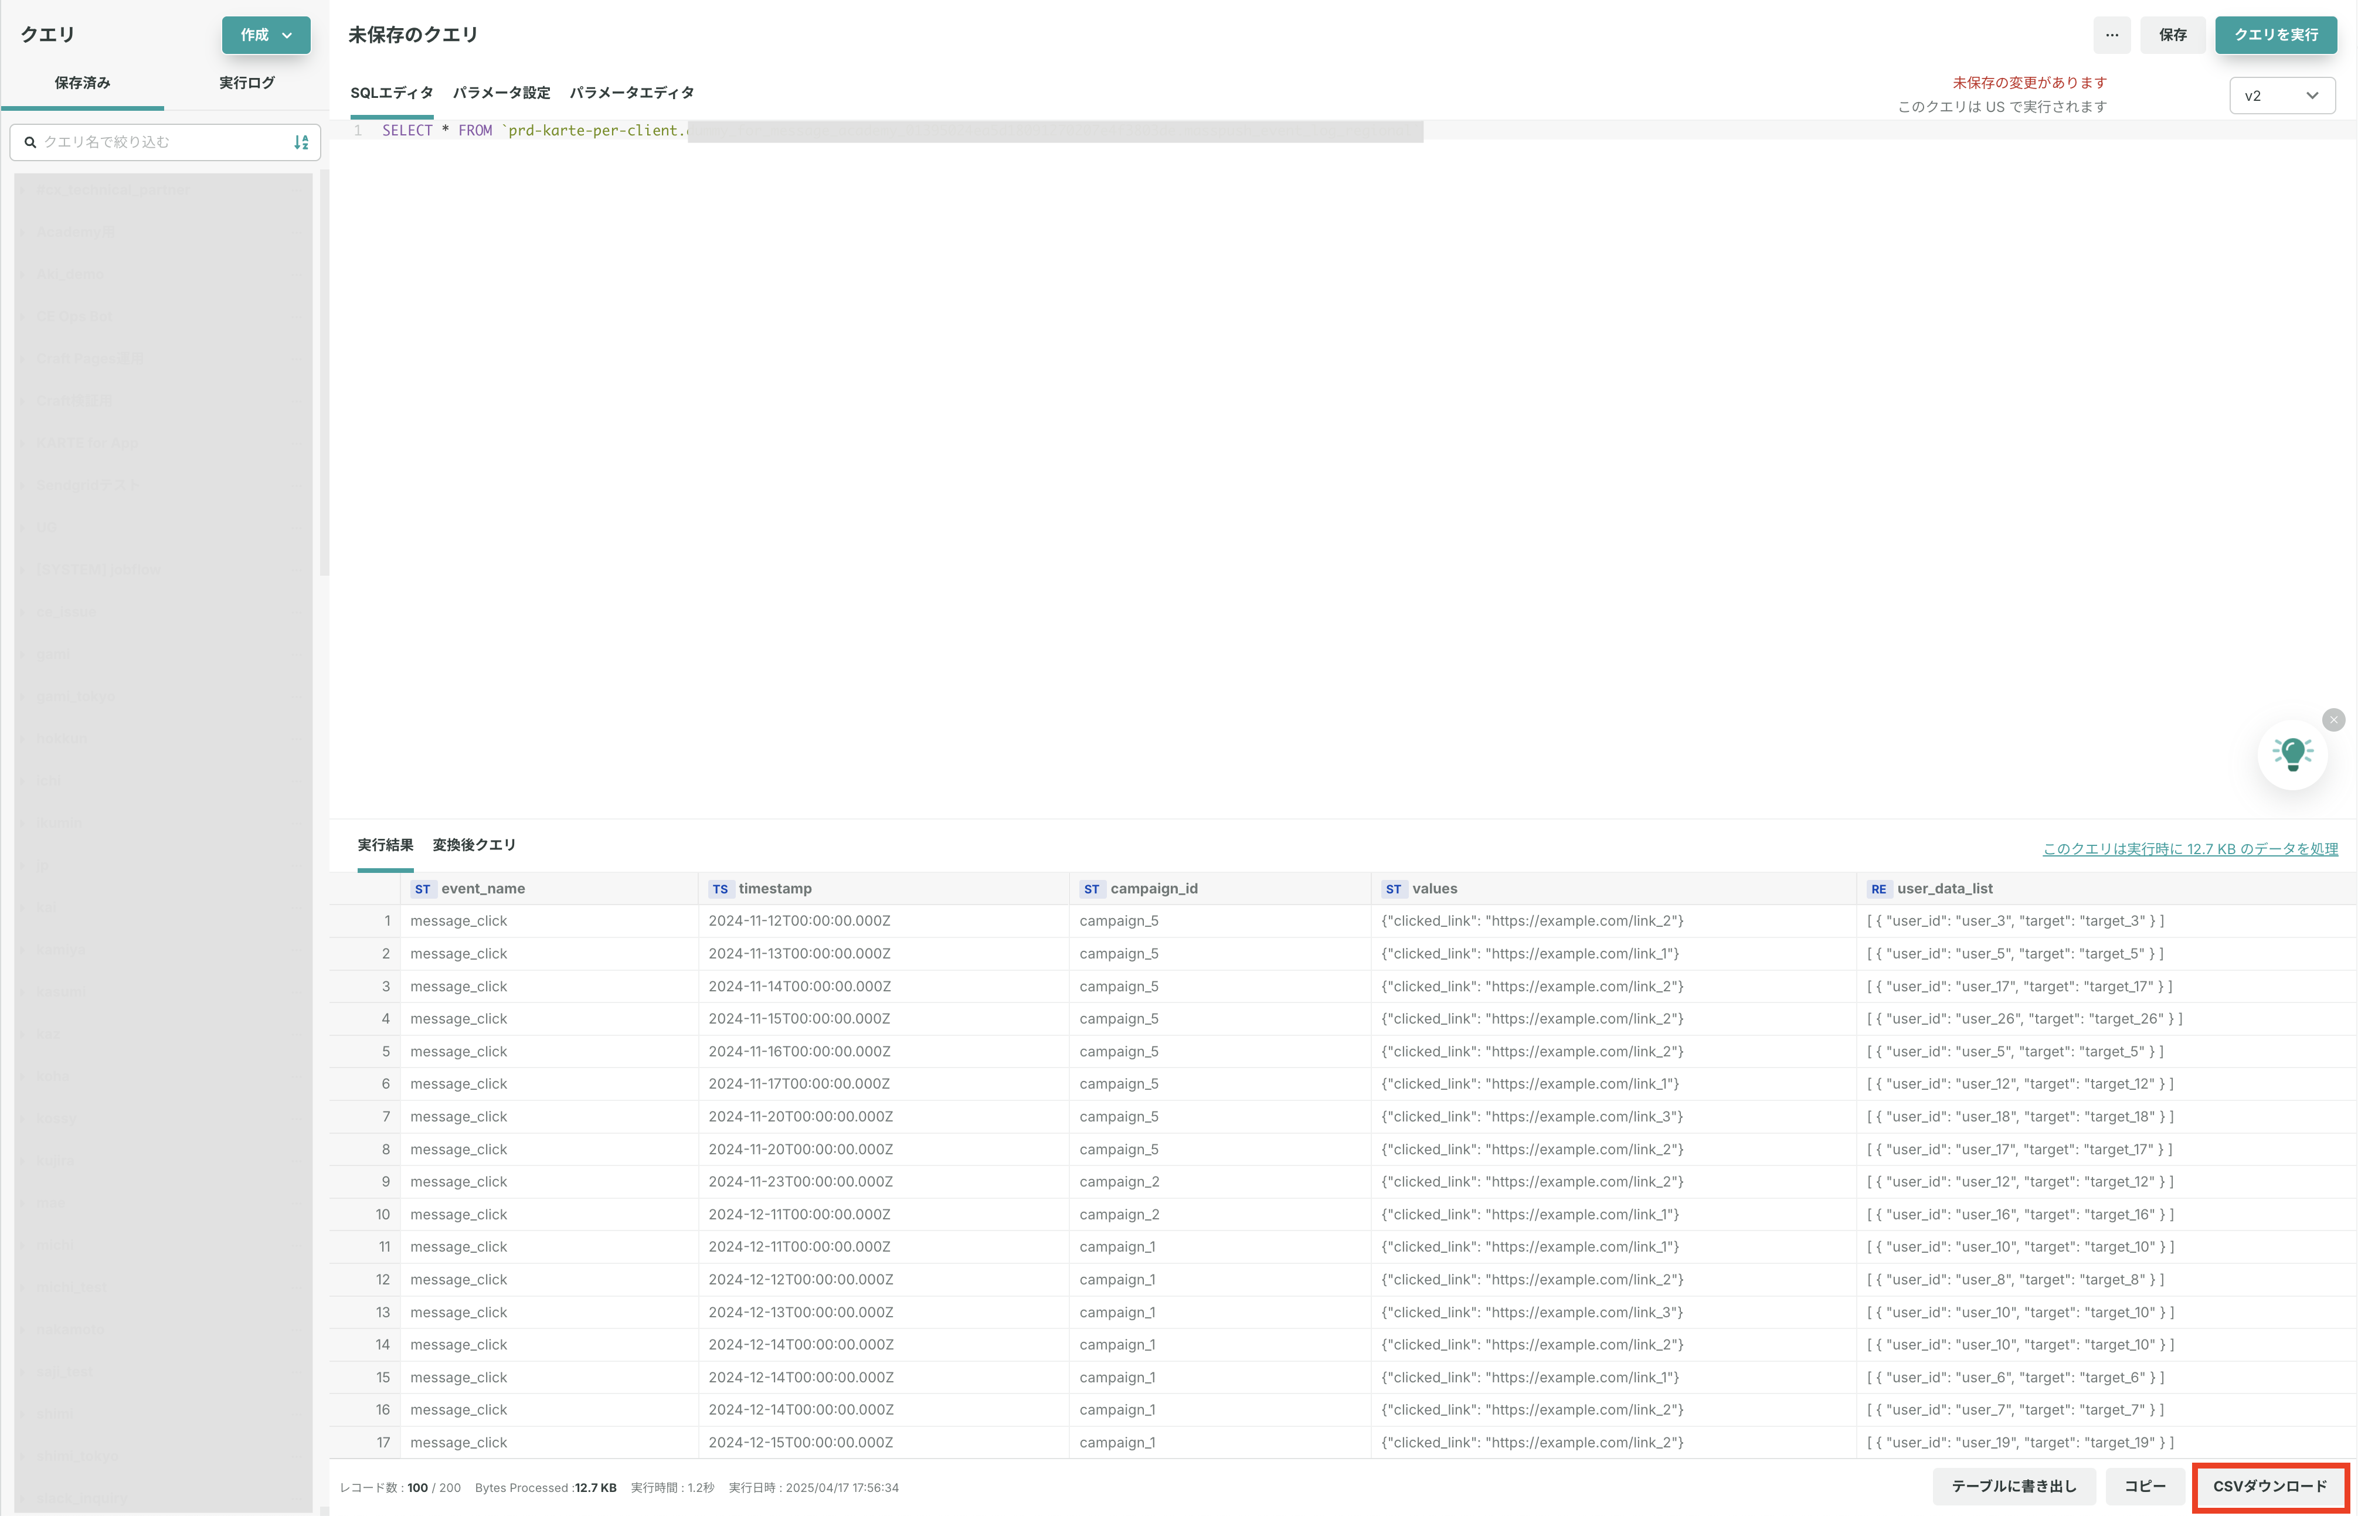The height and width of the screenshot is (1516, 2358).
Task: Open the three-dots more options menu
Action: 2111,35
